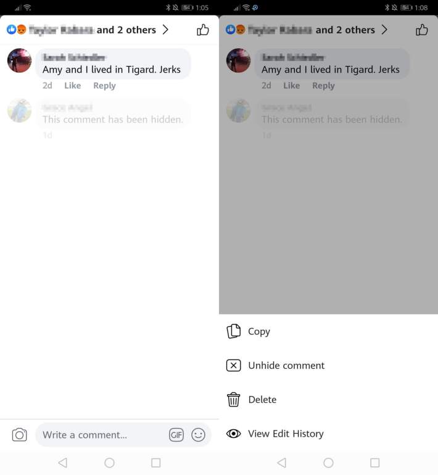Viewport: 438px width, 475px height.
Task: Reply to the Tigard comment on left screen
Action: coord(104,86)
